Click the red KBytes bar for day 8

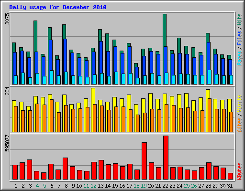(65, 169)
